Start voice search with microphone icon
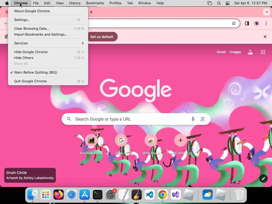Image resolution: width=272 pixels, height=204 pixels. (x=193, y=119)
